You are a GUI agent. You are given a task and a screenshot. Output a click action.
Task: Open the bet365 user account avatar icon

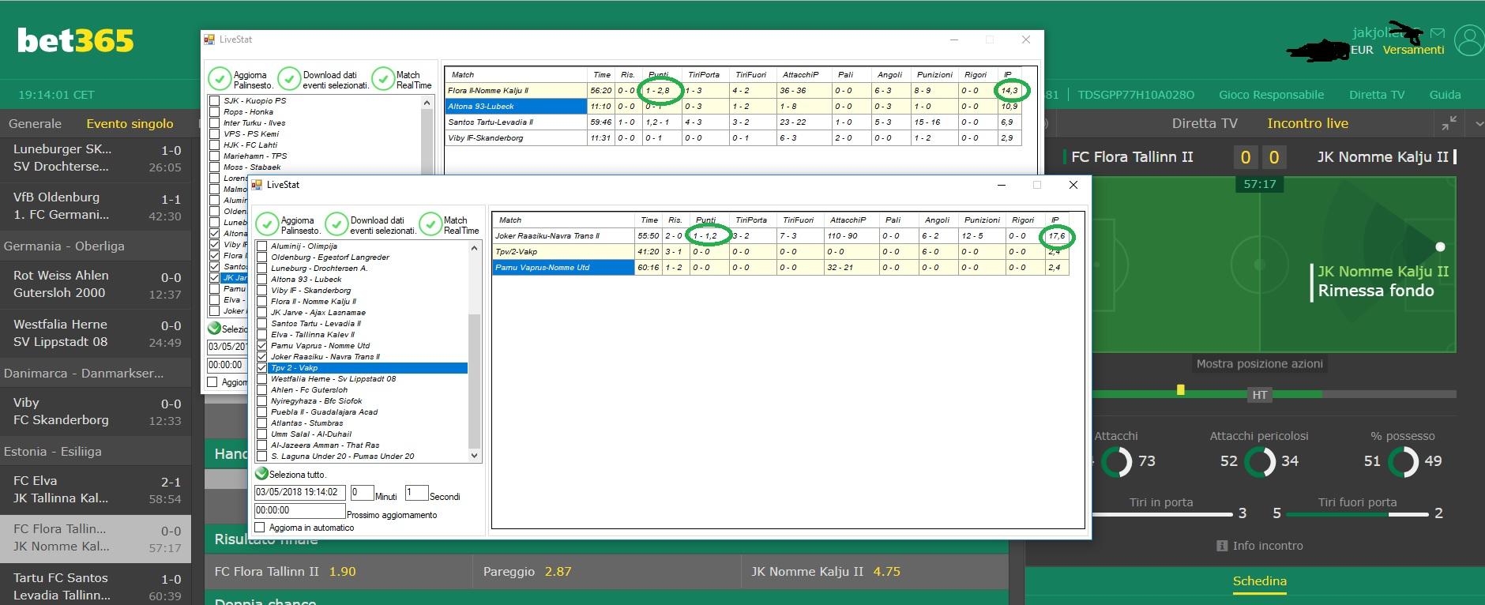1470,40
